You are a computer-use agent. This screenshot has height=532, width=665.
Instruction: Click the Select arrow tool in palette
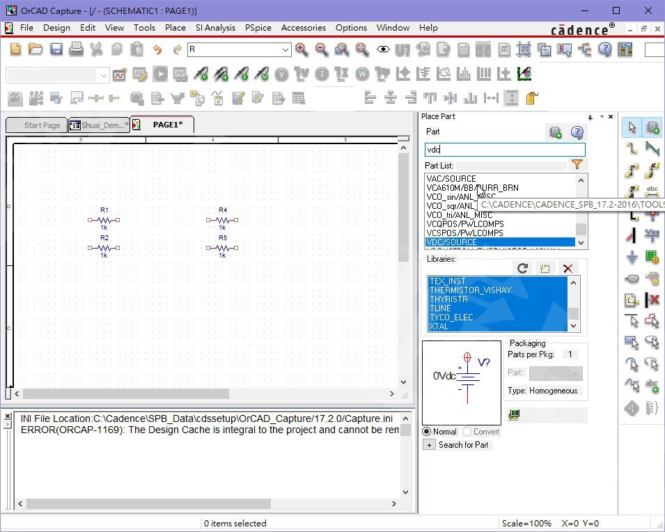coord(632,127)
